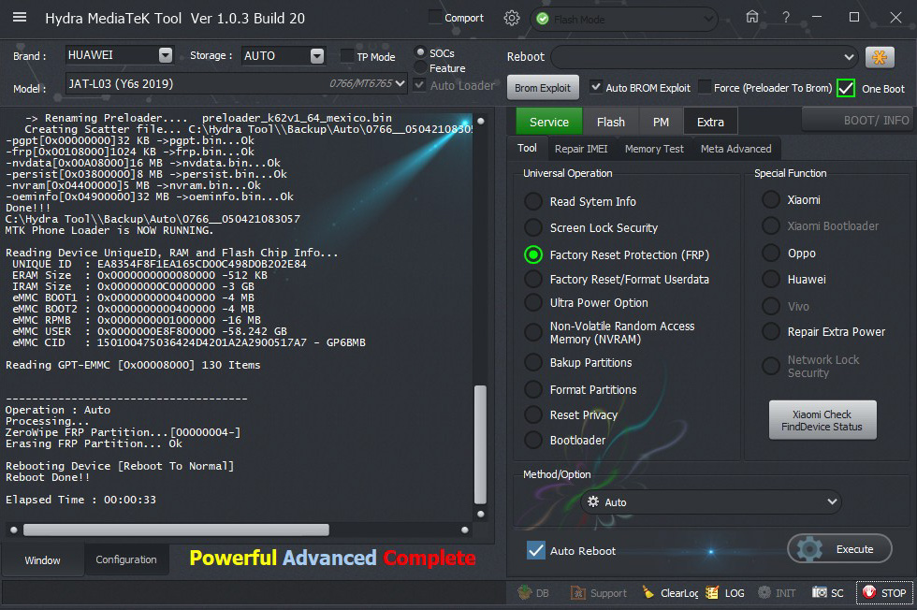Select Xiaomi special function

coord(771,199)
